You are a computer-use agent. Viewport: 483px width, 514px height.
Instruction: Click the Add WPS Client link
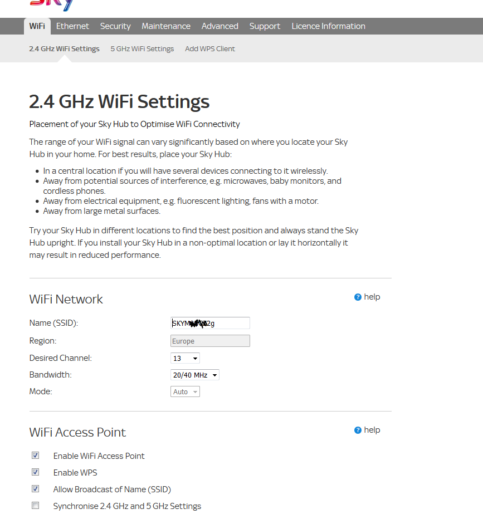point(210,49)
